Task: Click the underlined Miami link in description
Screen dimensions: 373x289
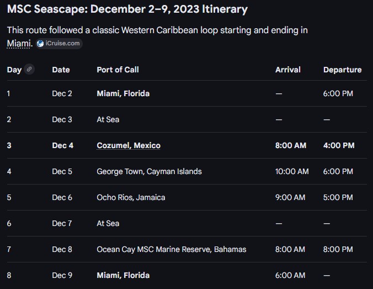Action: 19,43
